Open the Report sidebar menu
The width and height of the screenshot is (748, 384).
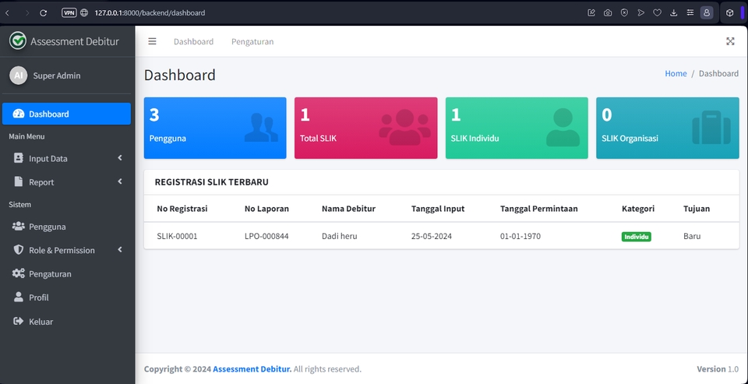[66, 181]
